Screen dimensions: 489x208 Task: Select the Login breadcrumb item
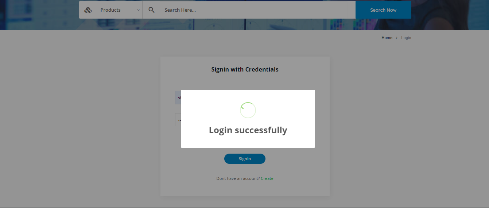tap(406, 38)
